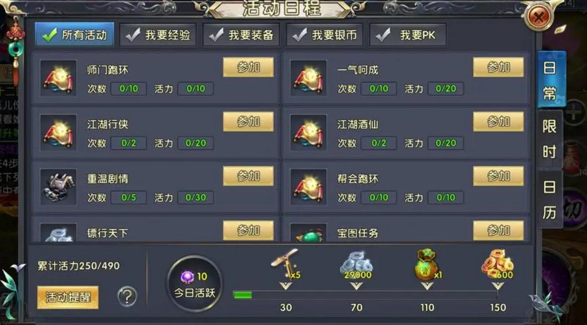Click the 重温剧情 armor icon
Screen dimensions: 587x325
(58, 187)
